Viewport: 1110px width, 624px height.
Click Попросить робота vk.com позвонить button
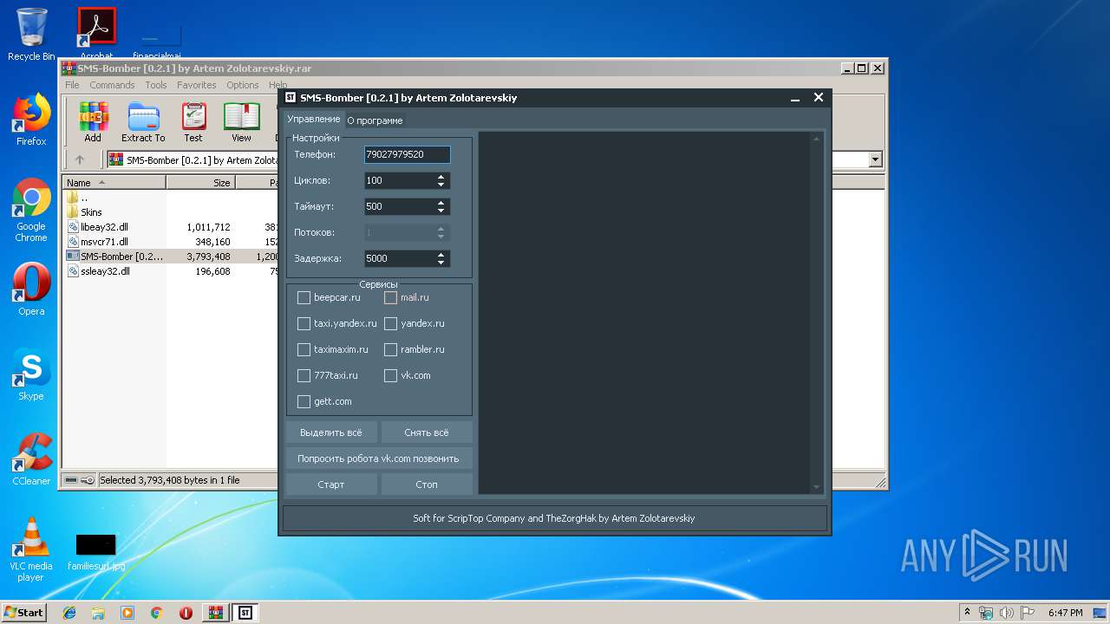379,458
